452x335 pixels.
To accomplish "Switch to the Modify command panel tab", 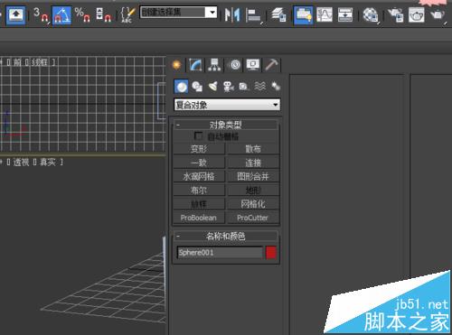I will (x=195, y=65).
